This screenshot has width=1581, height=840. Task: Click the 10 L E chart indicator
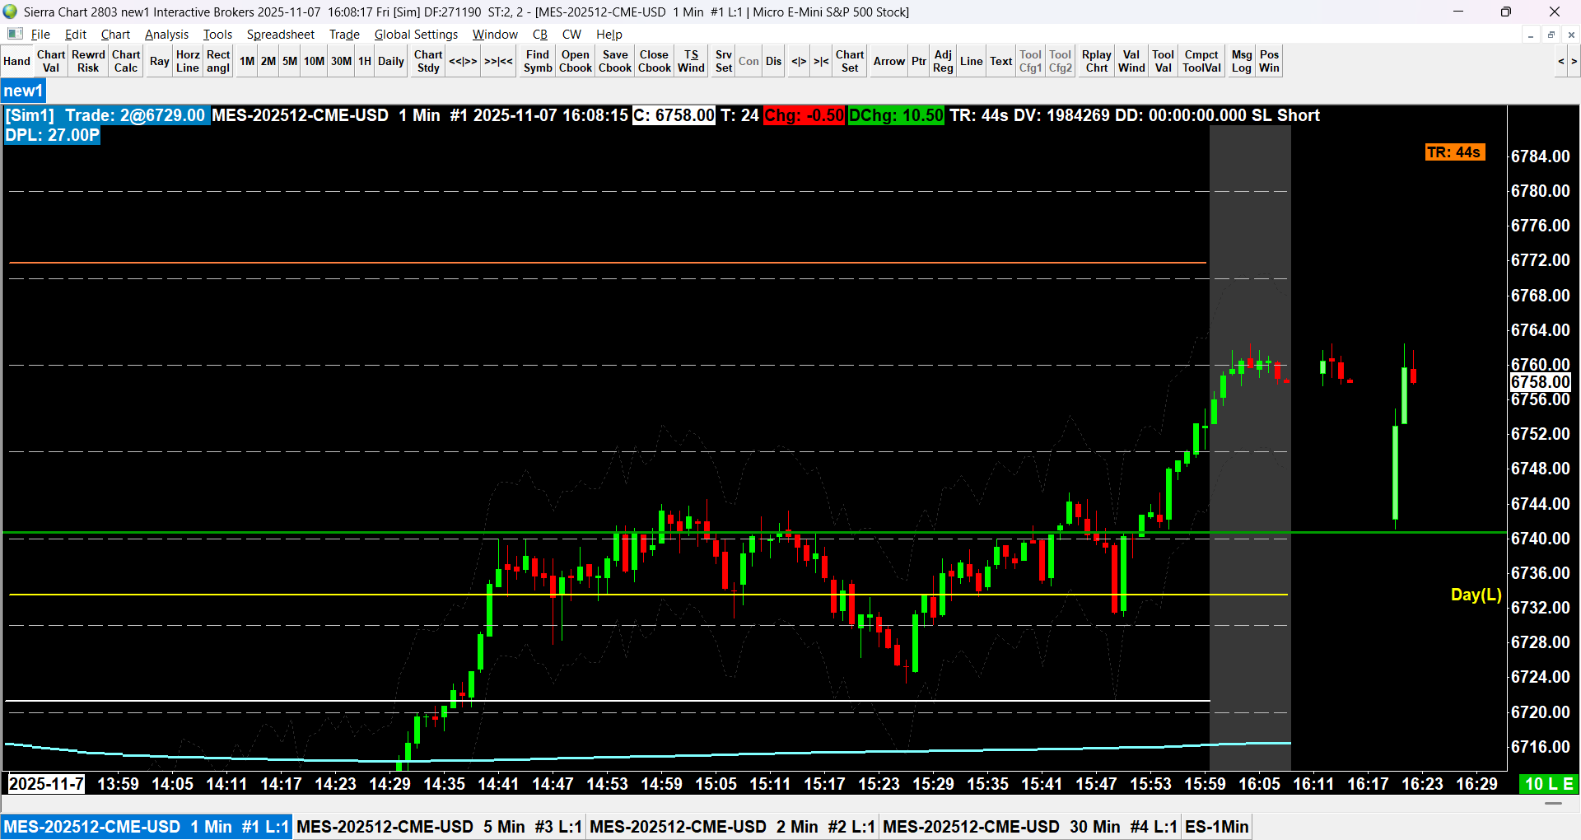pyautogui.click(x=1549, y=784)
